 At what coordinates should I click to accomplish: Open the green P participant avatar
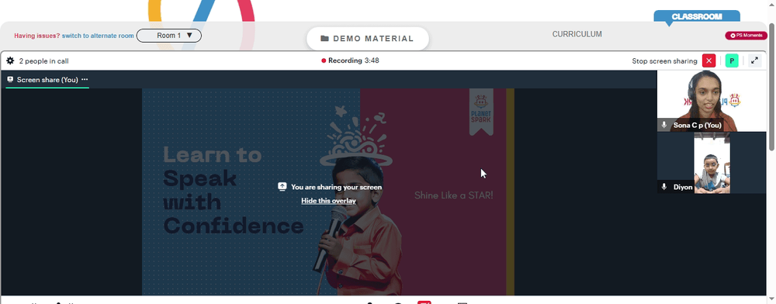(732, 60)
